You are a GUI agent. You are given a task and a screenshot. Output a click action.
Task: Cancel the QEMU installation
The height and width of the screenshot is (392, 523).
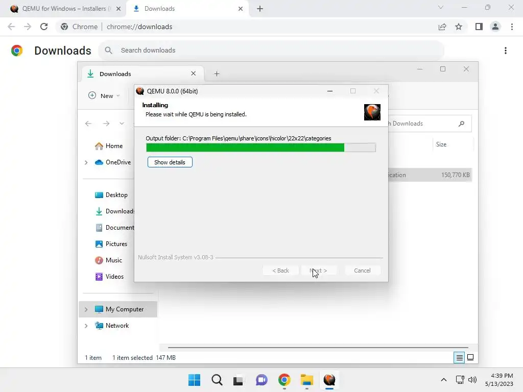[362, 271]
